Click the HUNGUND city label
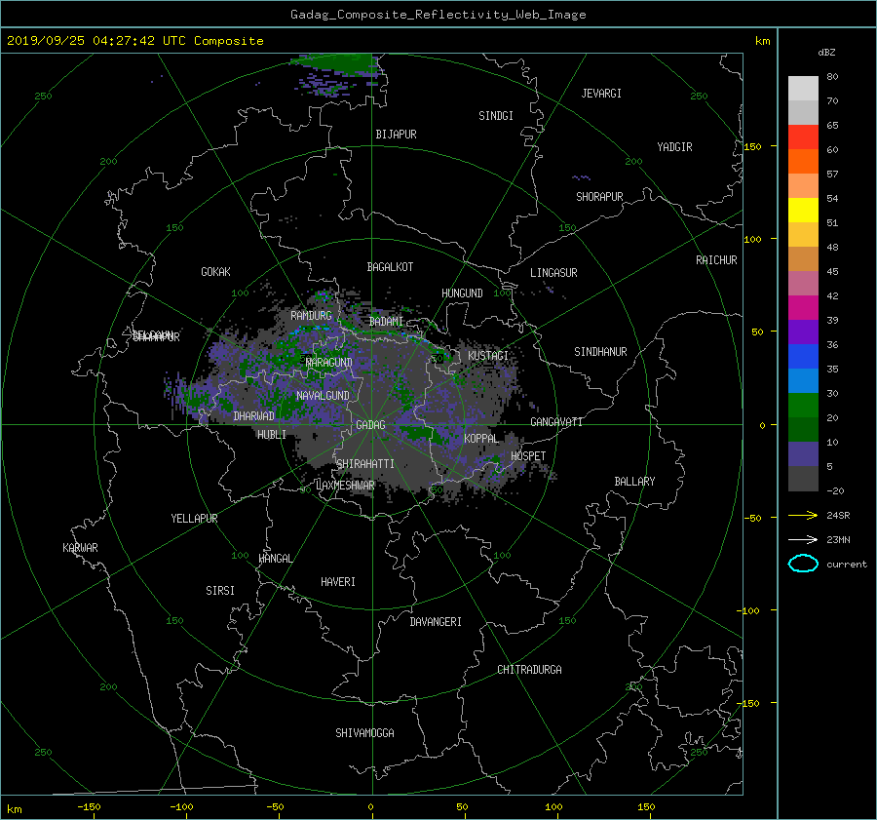Screen dimensions: 877x820 tap(462, 293)
